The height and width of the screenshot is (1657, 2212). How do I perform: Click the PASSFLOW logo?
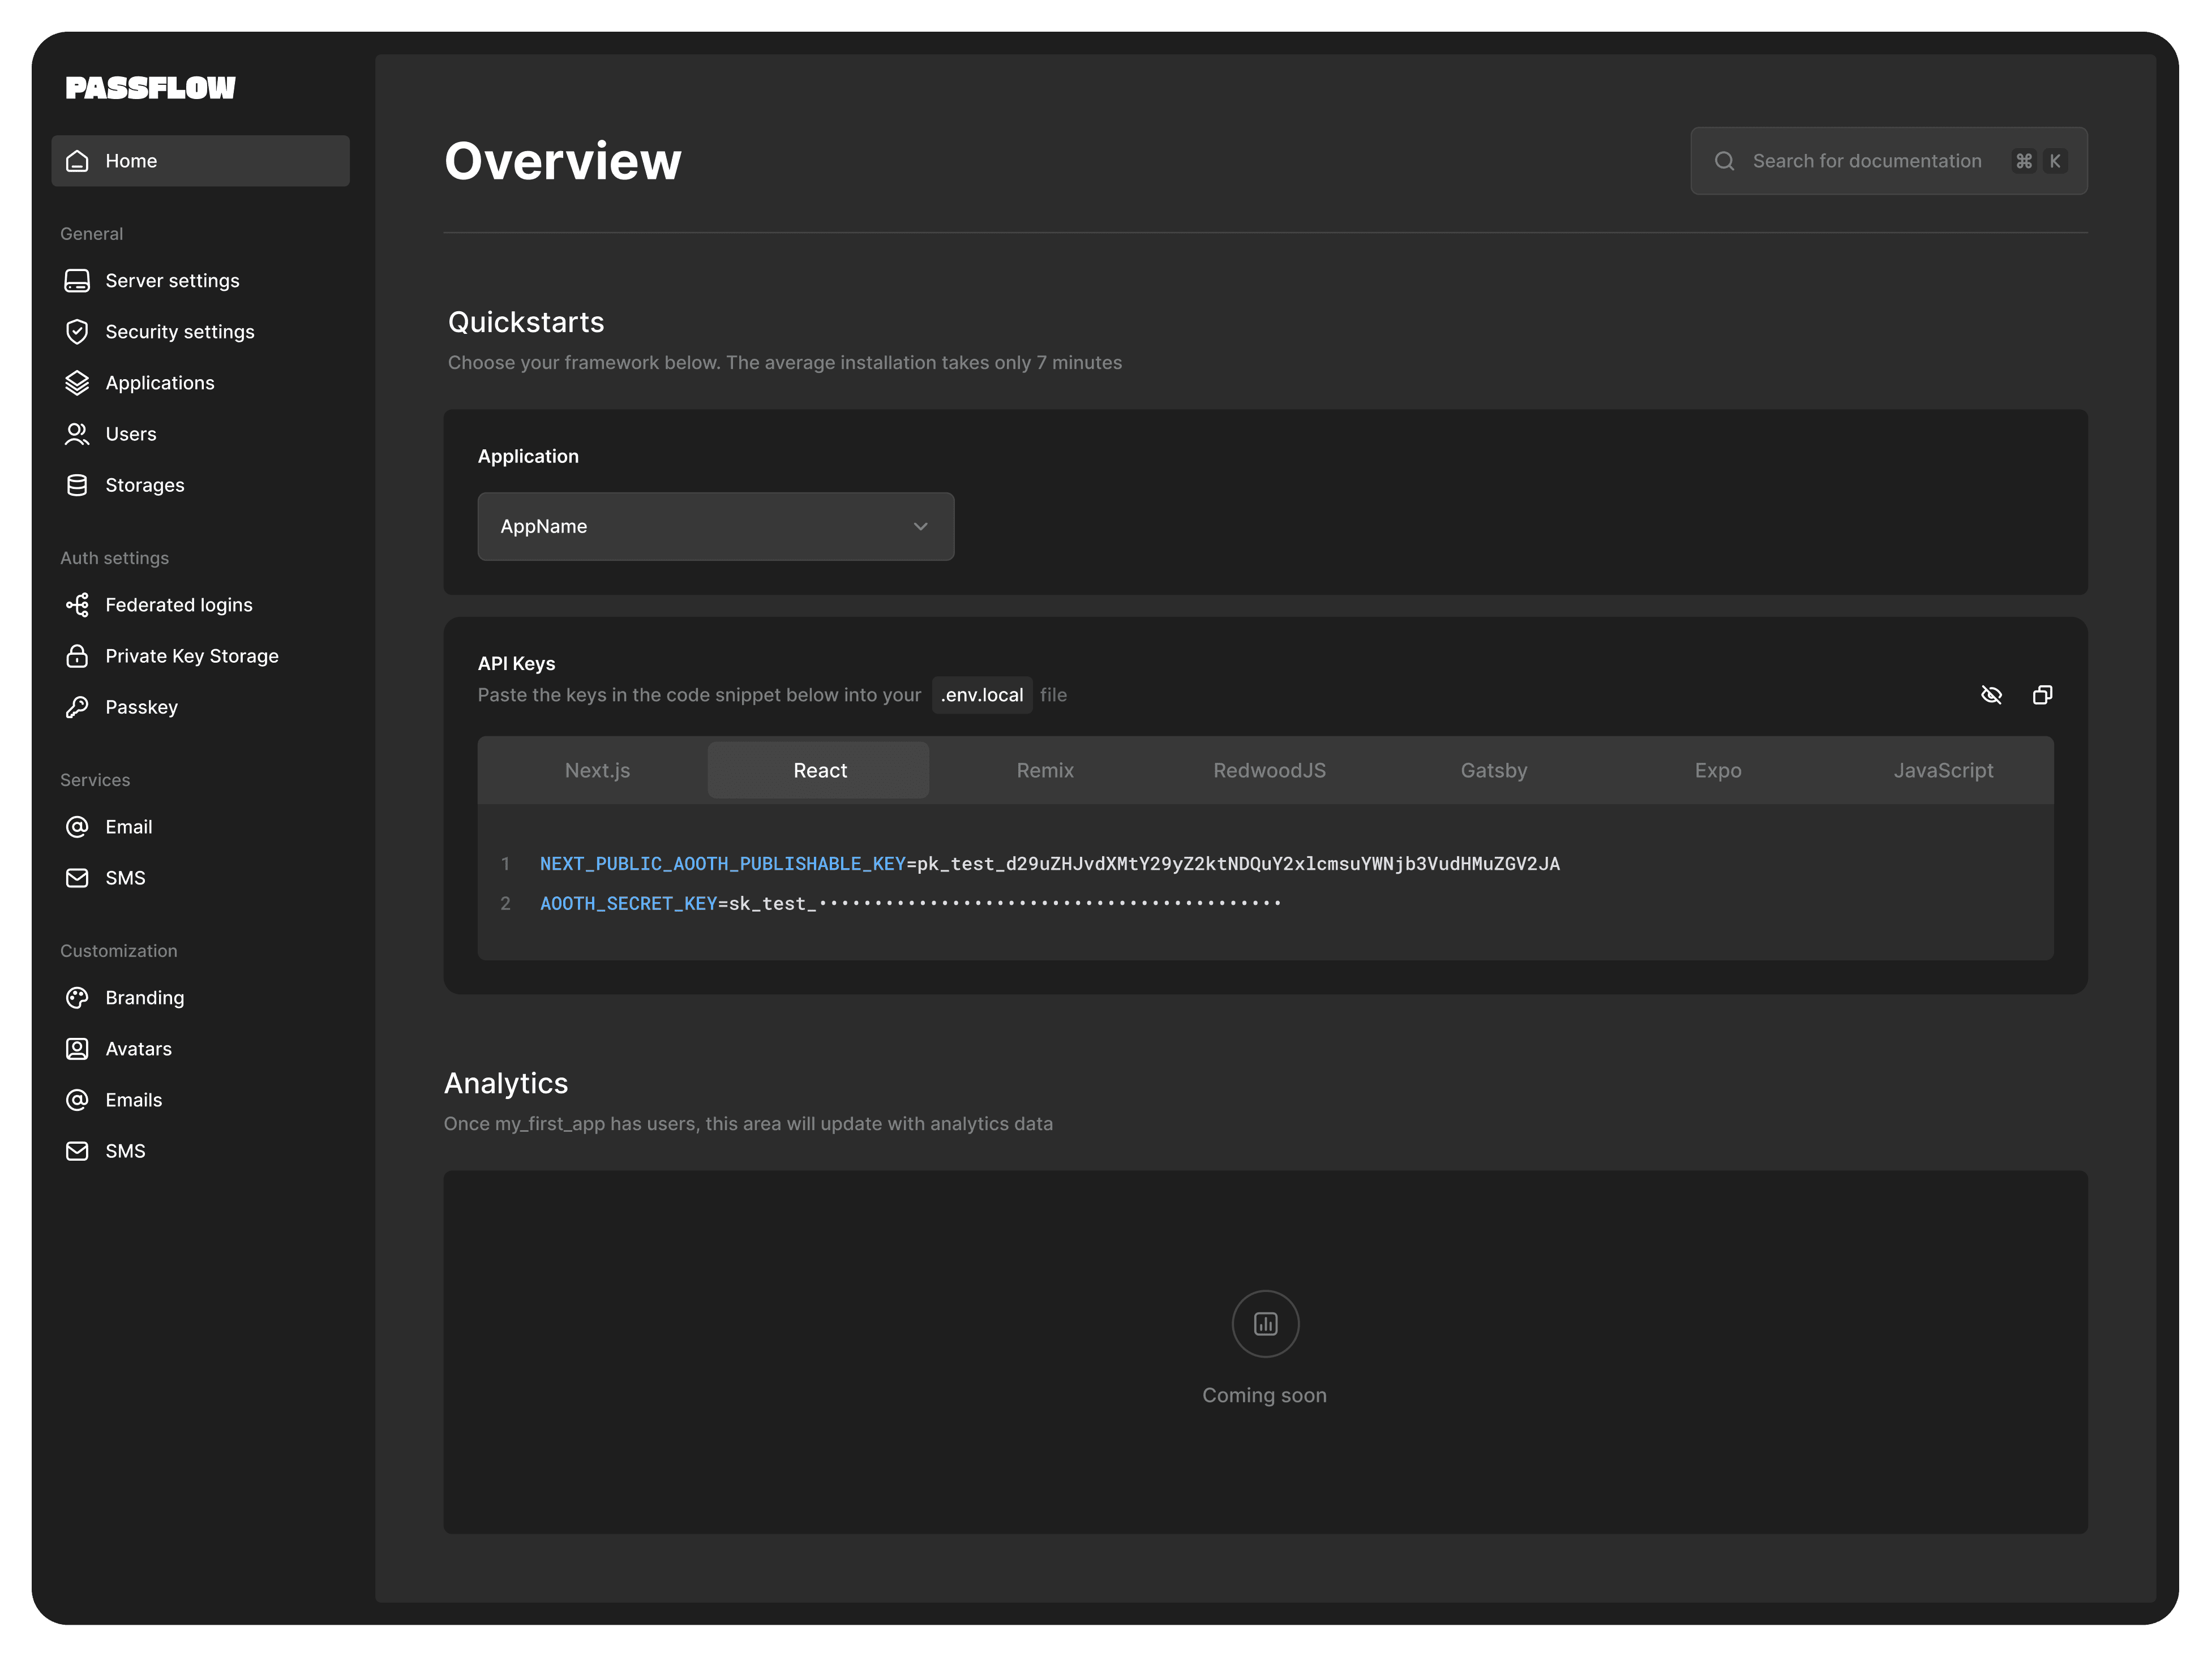150,88
